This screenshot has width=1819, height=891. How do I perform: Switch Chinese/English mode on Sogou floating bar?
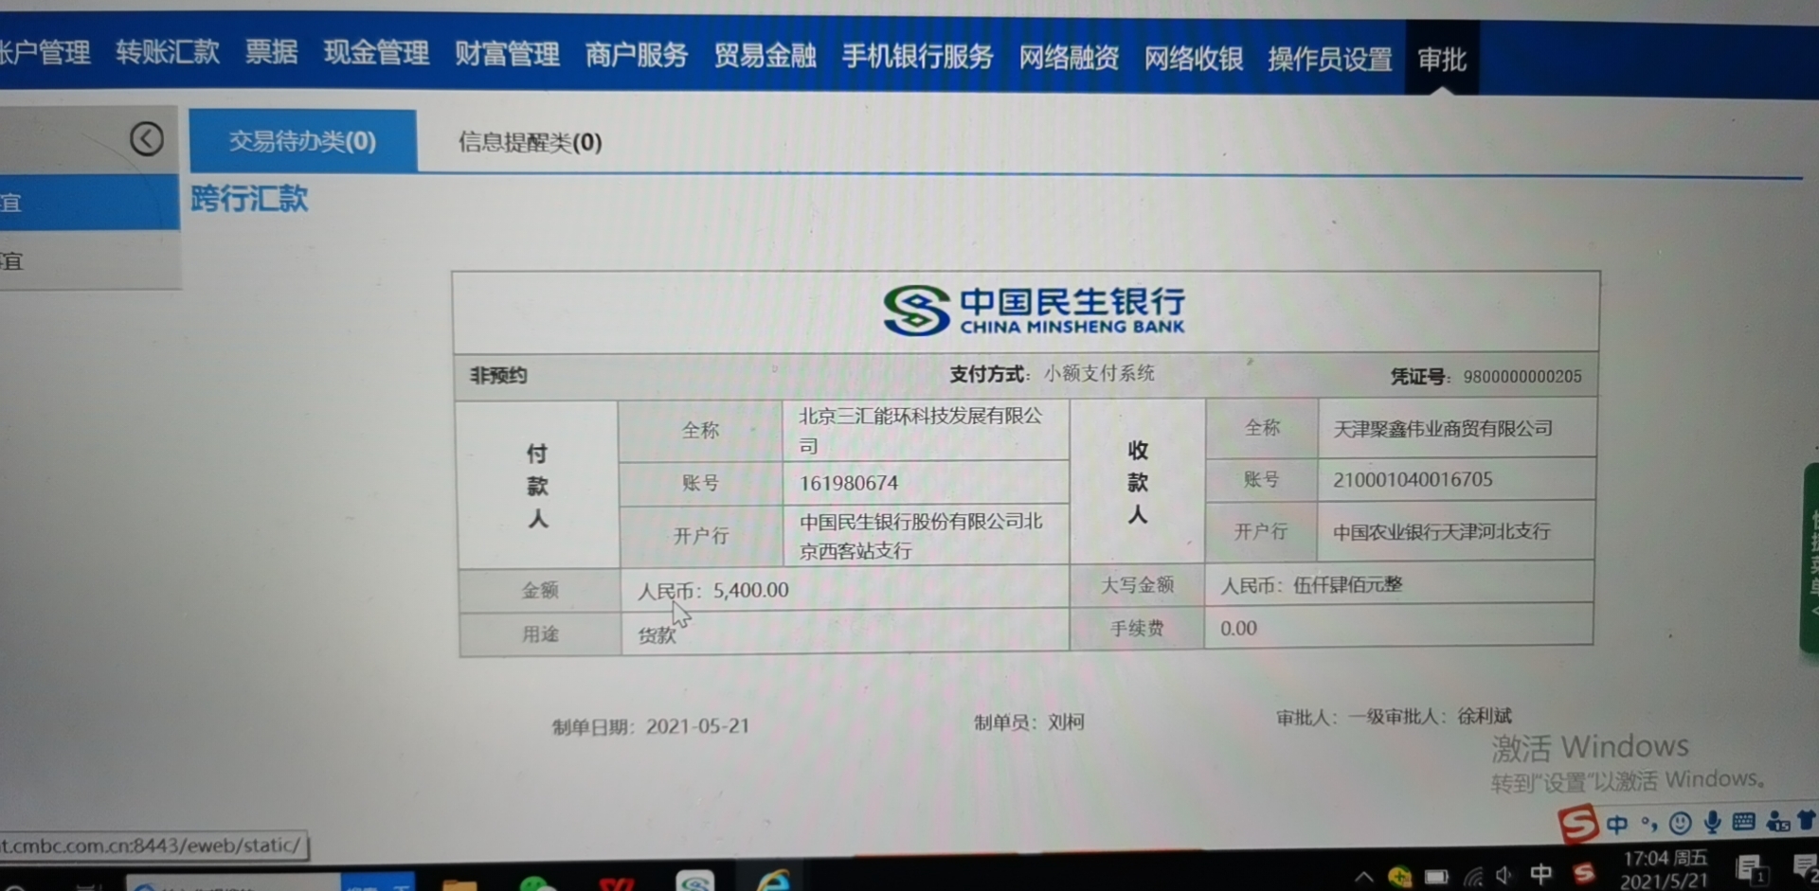click(x=1617, y=823)
